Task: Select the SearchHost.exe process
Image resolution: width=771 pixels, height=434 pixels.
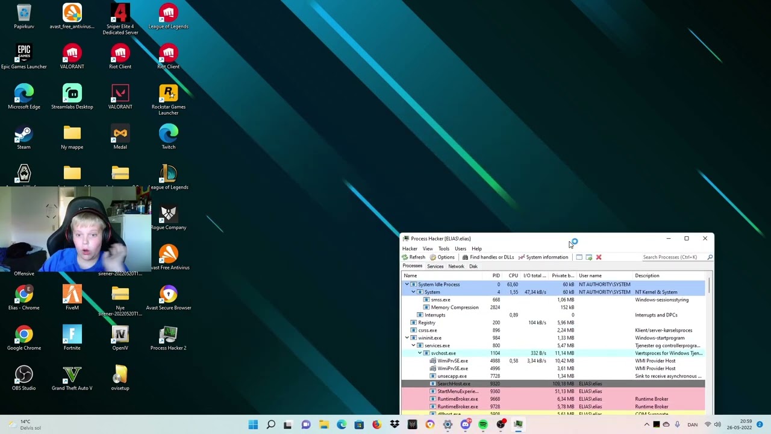Action: (553, 384)
